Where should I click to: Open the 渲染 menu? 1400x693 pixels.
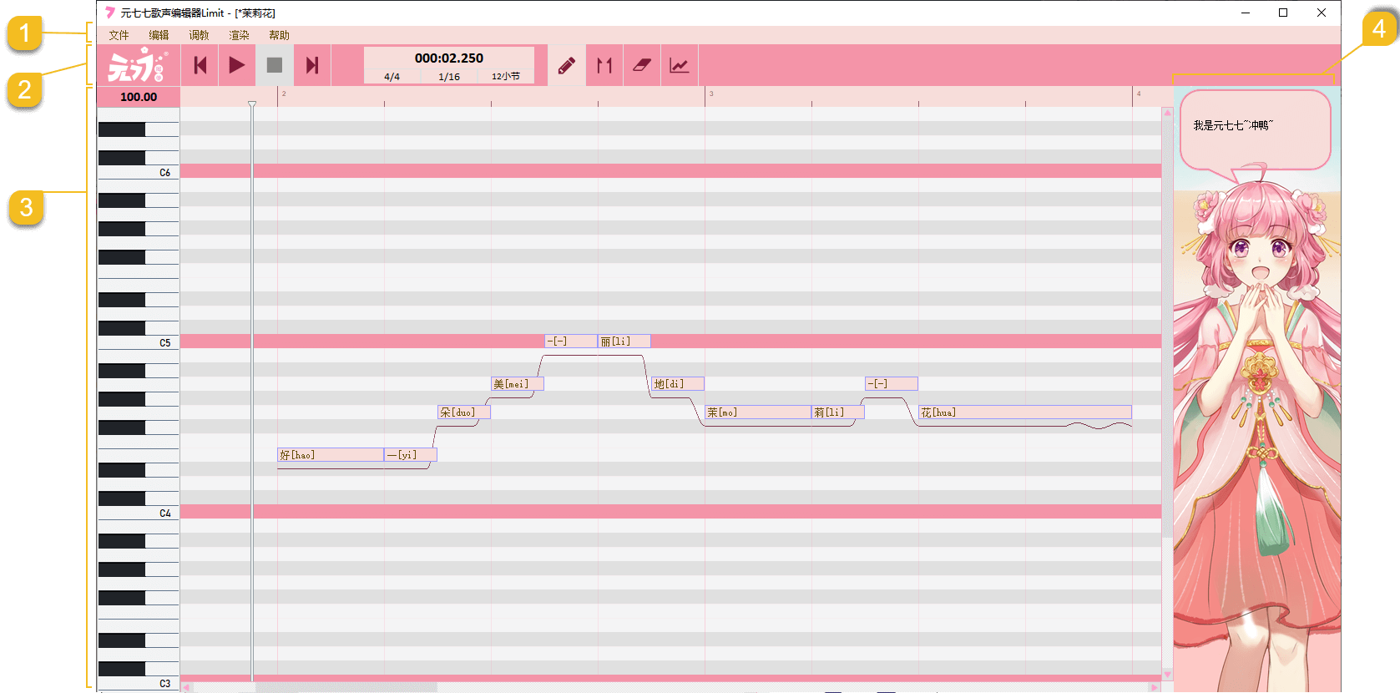[x=239, y=35]
